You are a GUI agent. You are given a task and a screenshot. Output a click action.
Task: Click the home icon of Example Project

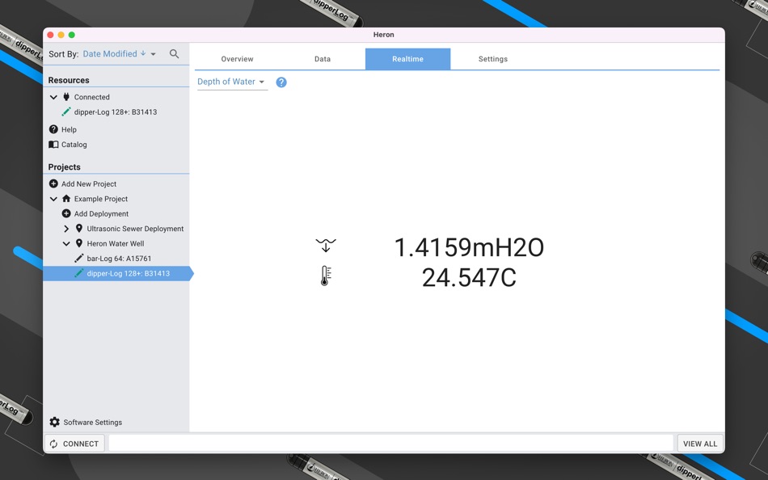tap(66, 199)
